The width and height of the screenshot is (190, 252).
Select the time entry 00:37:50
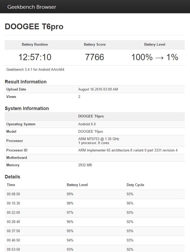[x=13, y=231]
